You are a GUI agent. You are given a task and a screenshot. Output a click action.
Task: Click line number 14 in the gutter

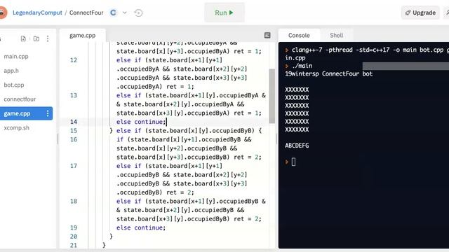pyautogui.click(x=74, y=122)
